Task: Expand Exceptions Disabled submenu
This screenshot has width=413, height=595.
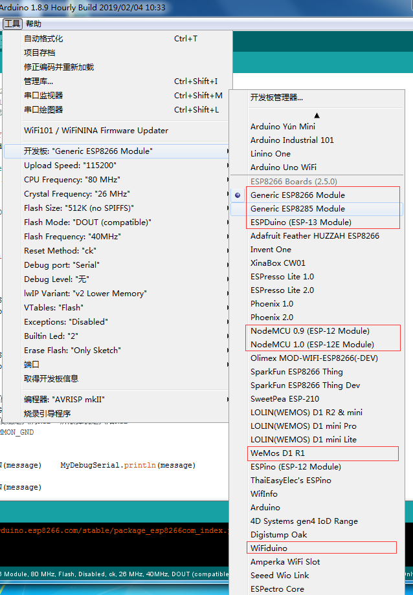Action: coord(117,322)
